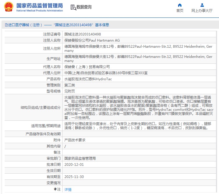Click the 见附页 model spec value
This screenshot has height=194, width=219.
coord(70,91)
